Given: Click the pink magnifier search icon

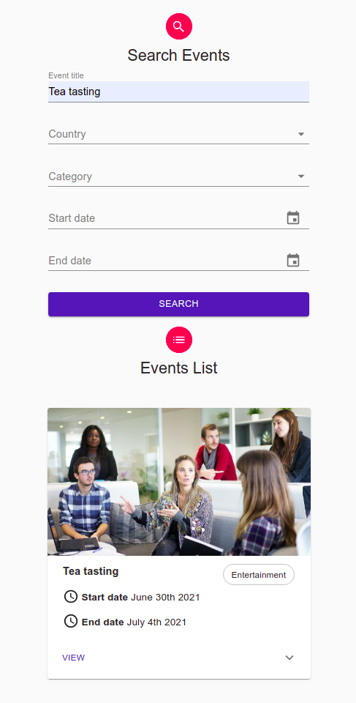Looking at the screenshot, I should point(178,26).
